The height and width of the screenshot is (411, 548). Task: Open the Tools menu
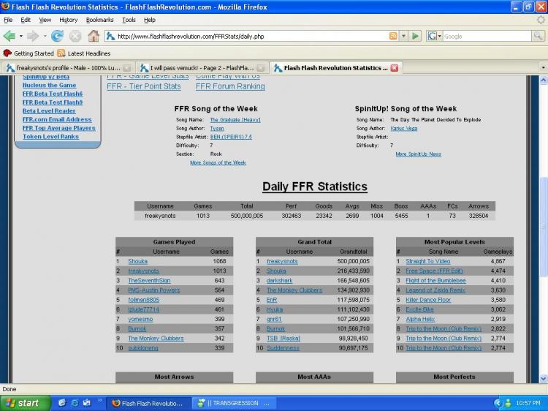(x=129, y=20)
